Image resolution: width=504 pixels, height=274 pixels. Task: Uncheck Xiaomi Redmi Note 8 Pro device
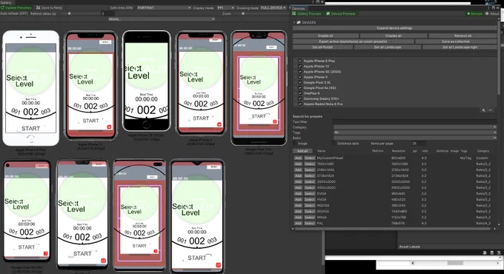[300, 104]
